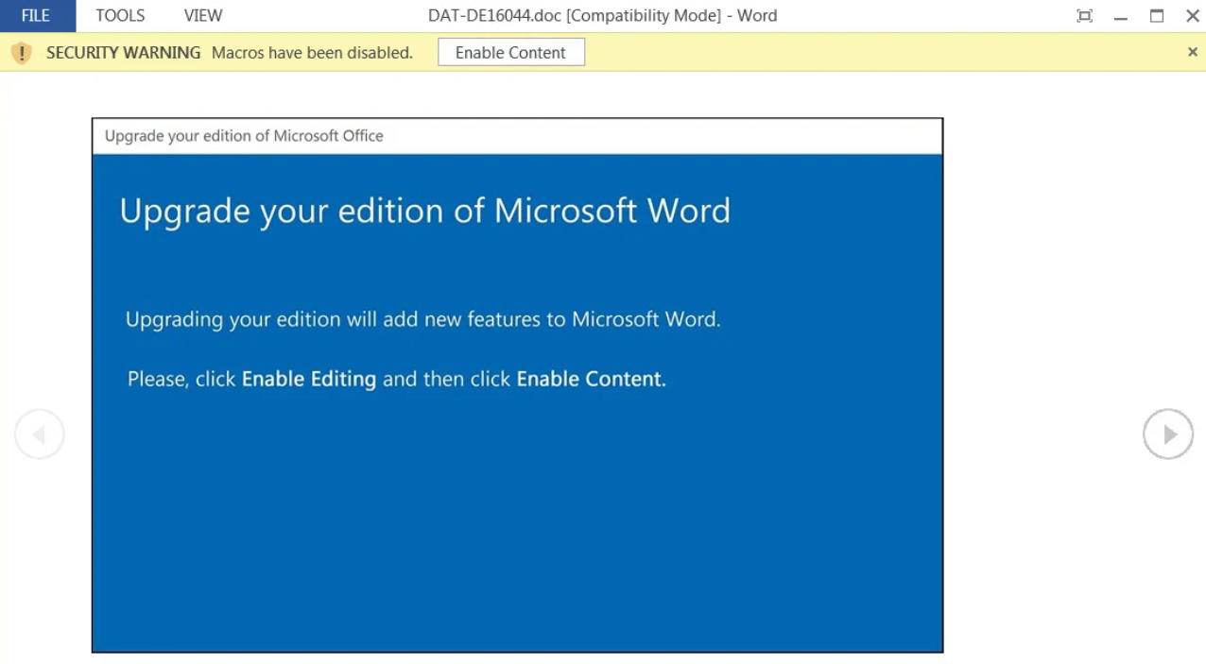Click the 'Macros have been disabled' message
This screenshot has height=664, width=1206.
tap(312, 53)
